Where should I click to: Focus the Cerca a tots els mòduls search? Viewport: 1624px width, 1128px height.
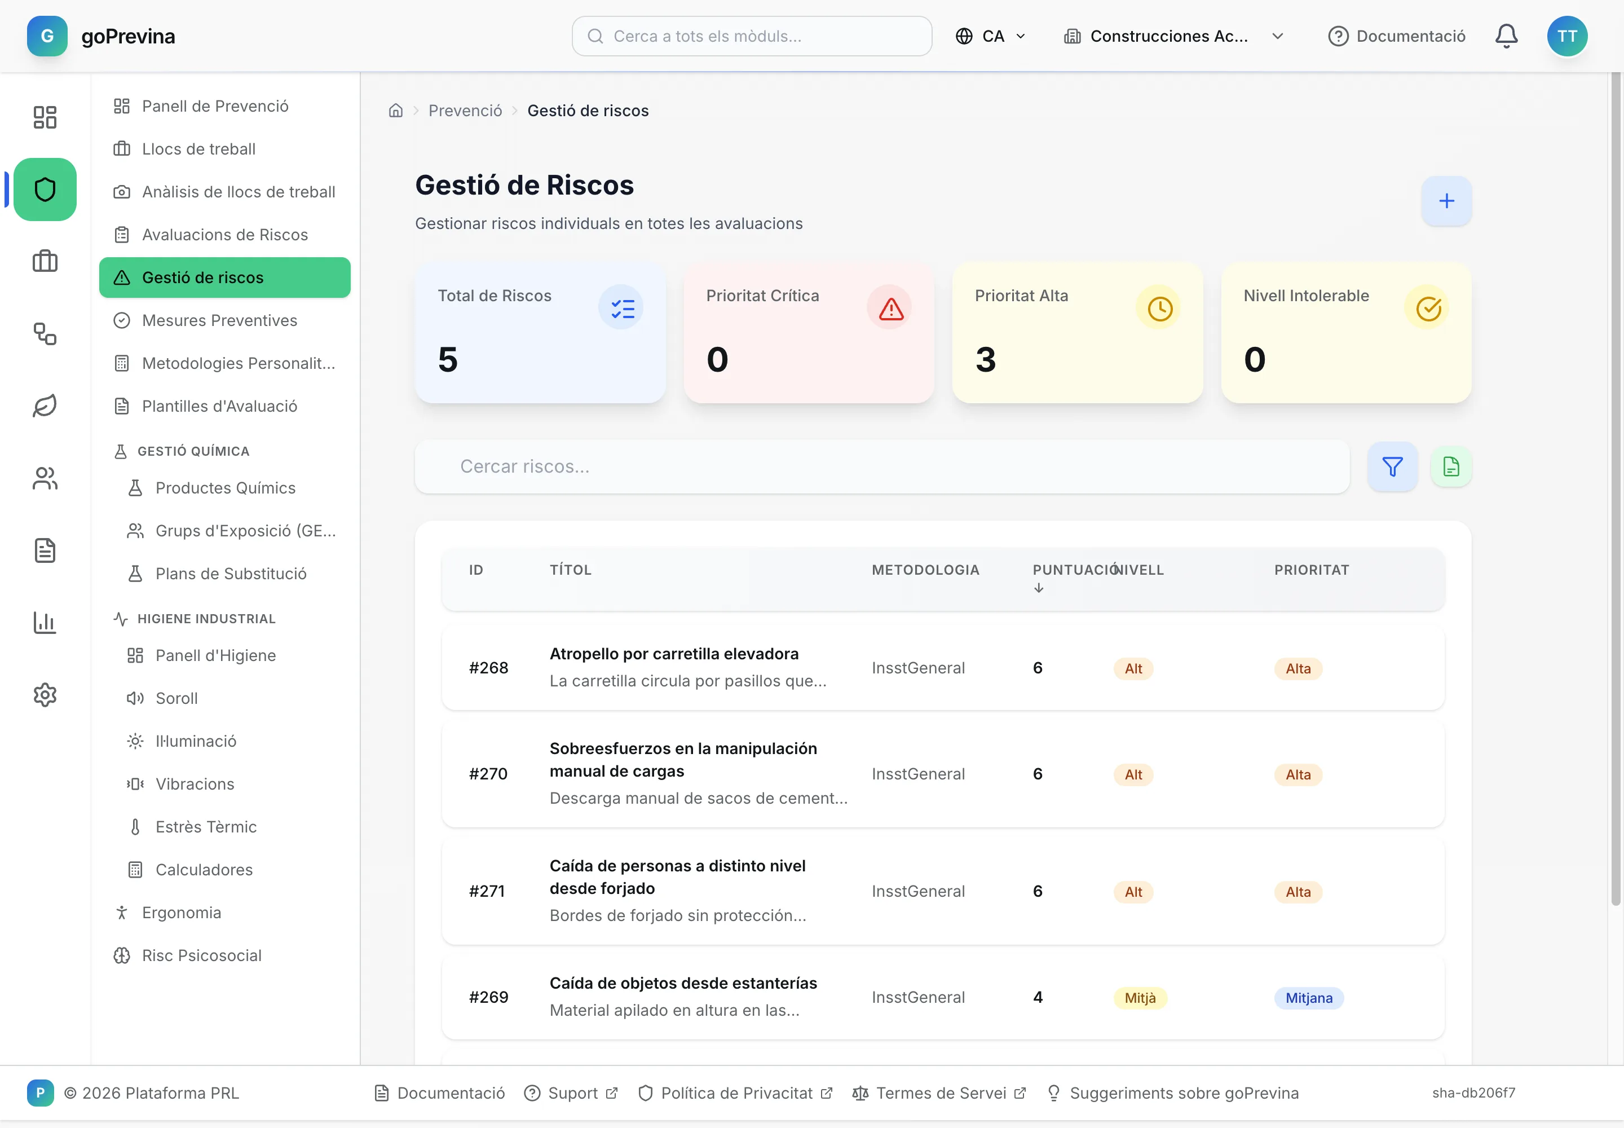click(751, 36)
